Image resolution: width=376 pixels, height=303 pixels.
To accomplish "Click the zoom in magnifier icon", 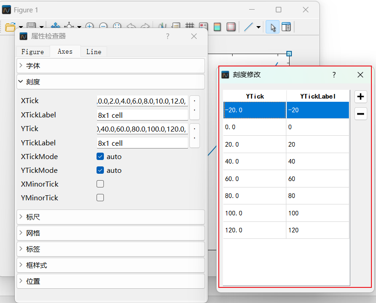I will click(90, 26).
